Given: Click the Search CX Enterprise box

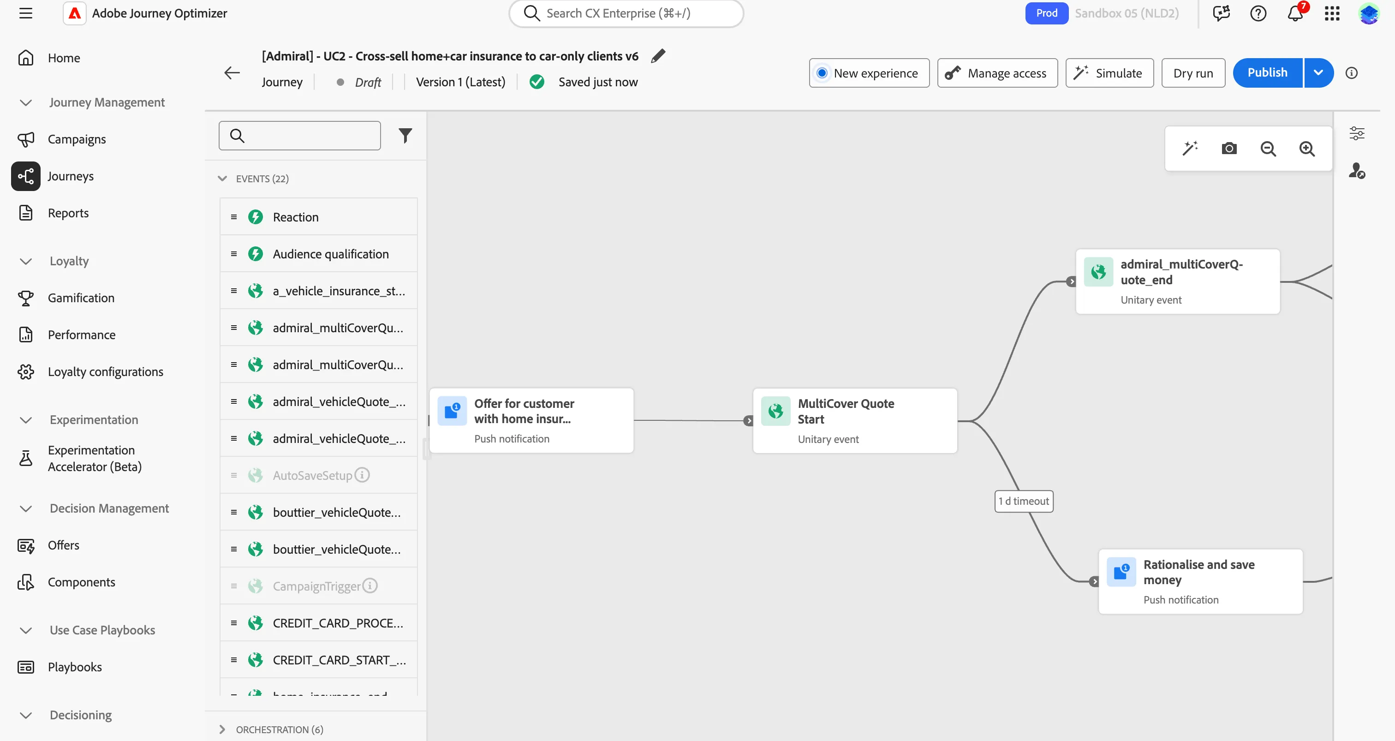Looking at the screenshot, I should (626, 13).
